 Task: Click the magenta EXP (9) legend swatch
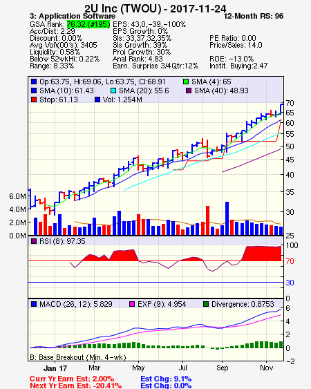click(132, 304)
